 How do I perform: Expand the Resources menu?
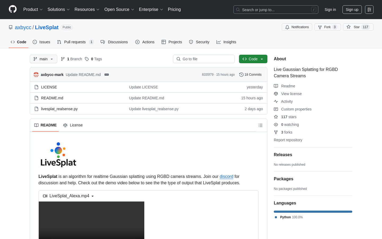(87, 10)
